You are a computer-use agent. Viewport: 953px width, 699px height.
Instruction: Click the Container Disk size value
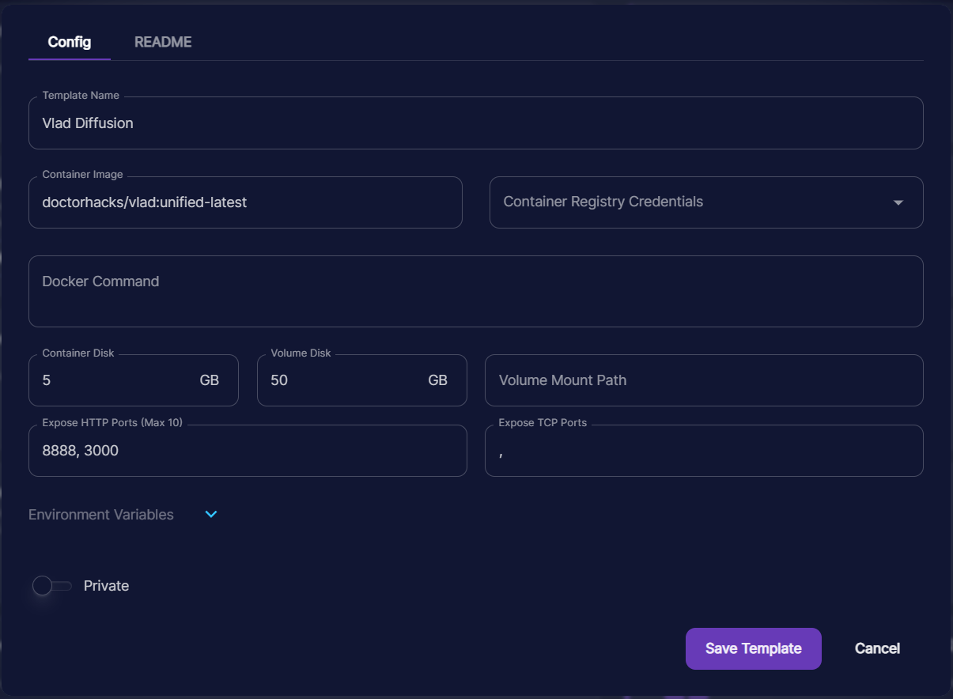pos(111,380)
